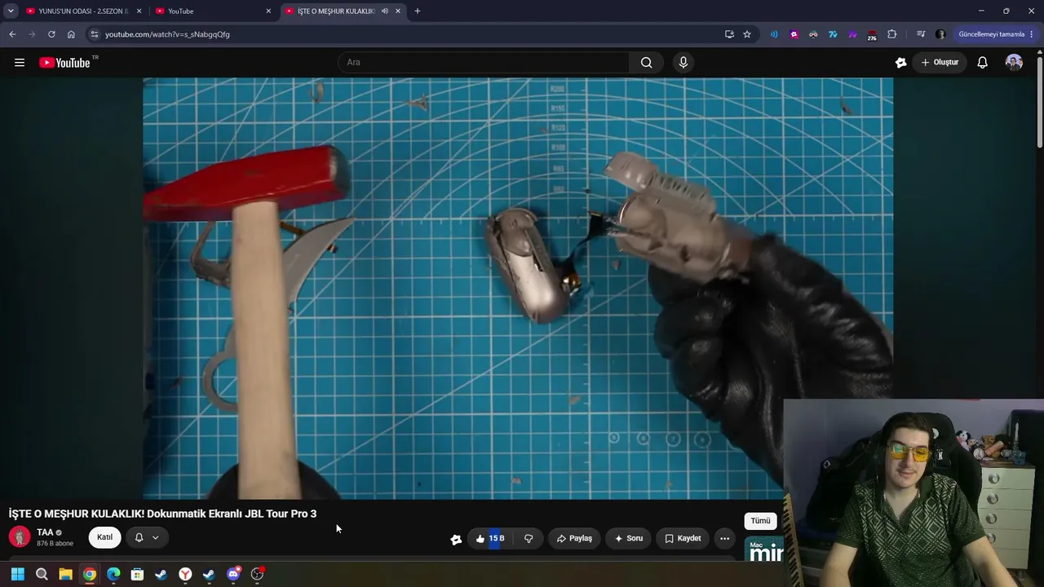
Task: Open YouTube notifications bell in the header
Action: click(x=982, y=63)
